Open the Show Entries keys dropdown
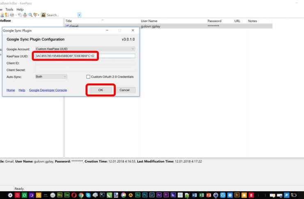The image size is (304, 199). tap(36, 15)
